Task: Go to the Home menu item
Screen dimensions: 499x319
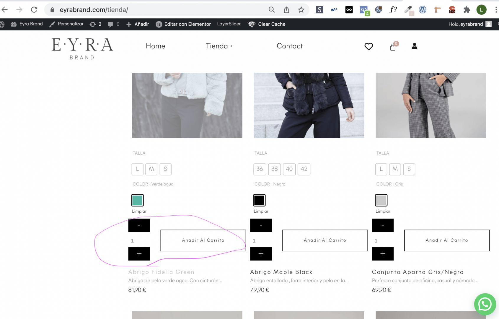Action: 156,46
